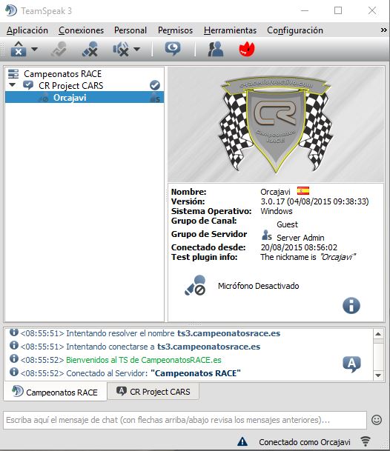Toggle the away status toolbar icon
Viewport: 390px width, 451px height.
point(59,49)
